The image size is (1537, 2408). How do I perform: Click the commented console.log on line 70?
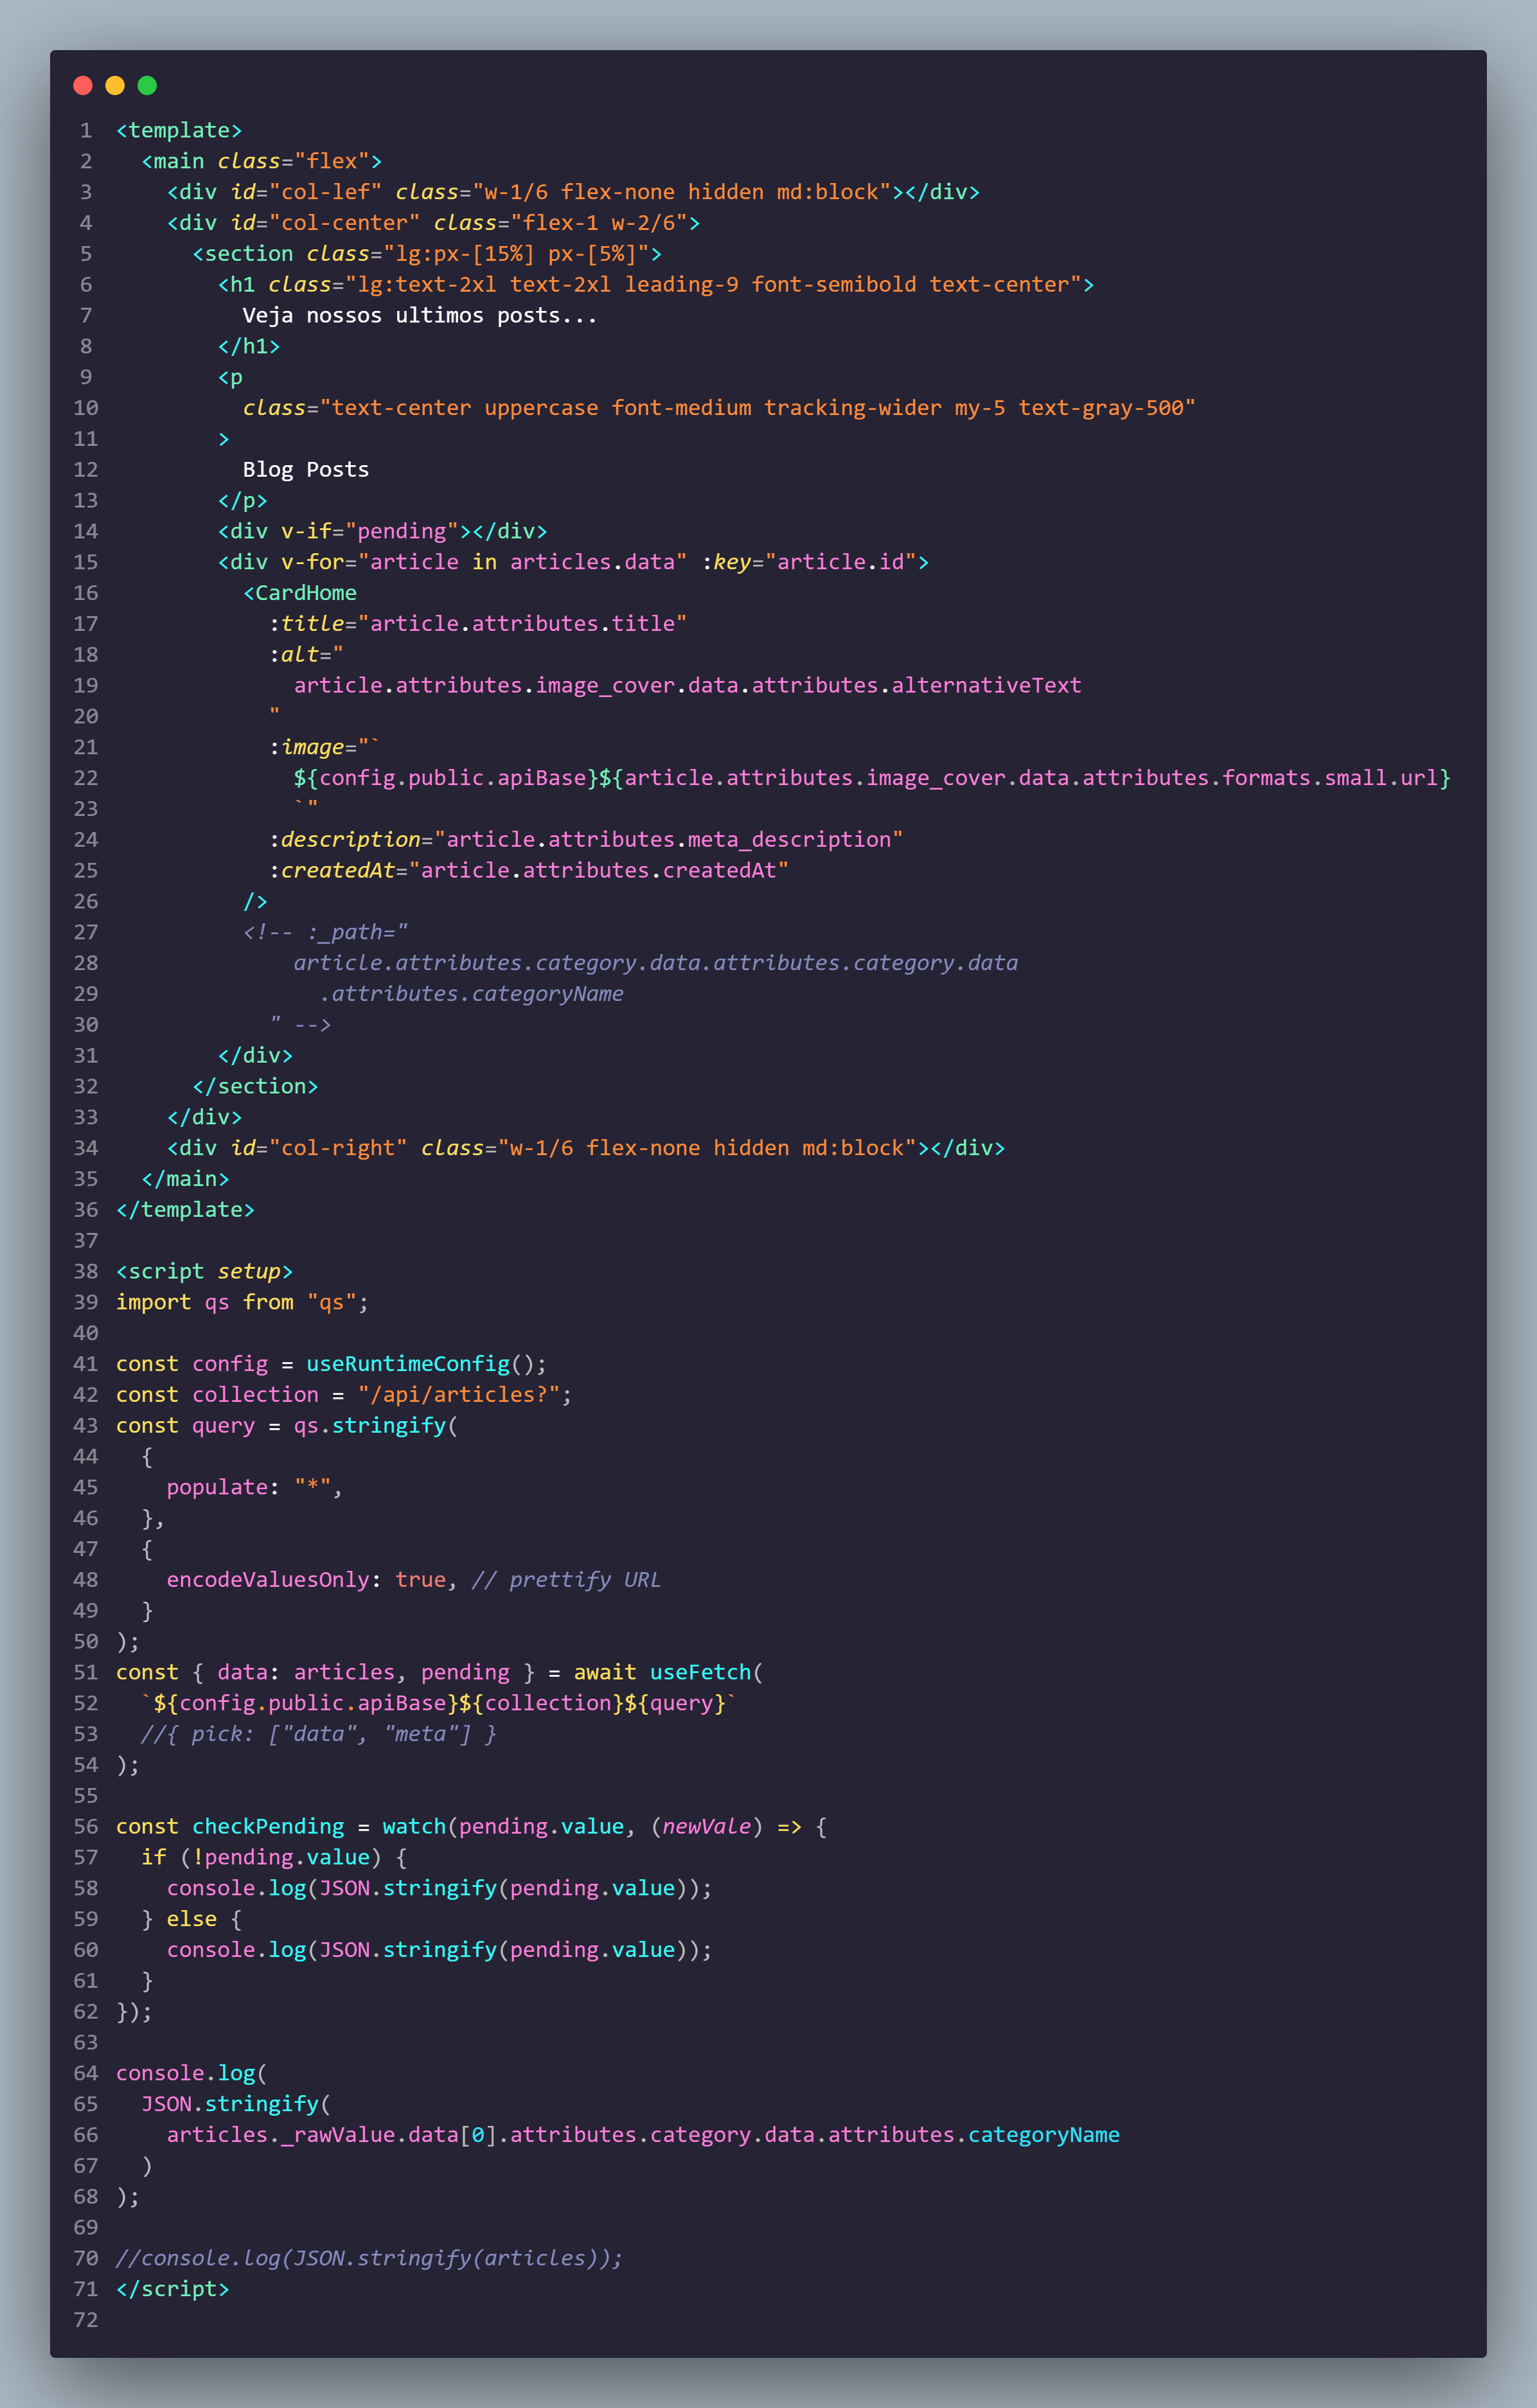(x=370, y=2259)
